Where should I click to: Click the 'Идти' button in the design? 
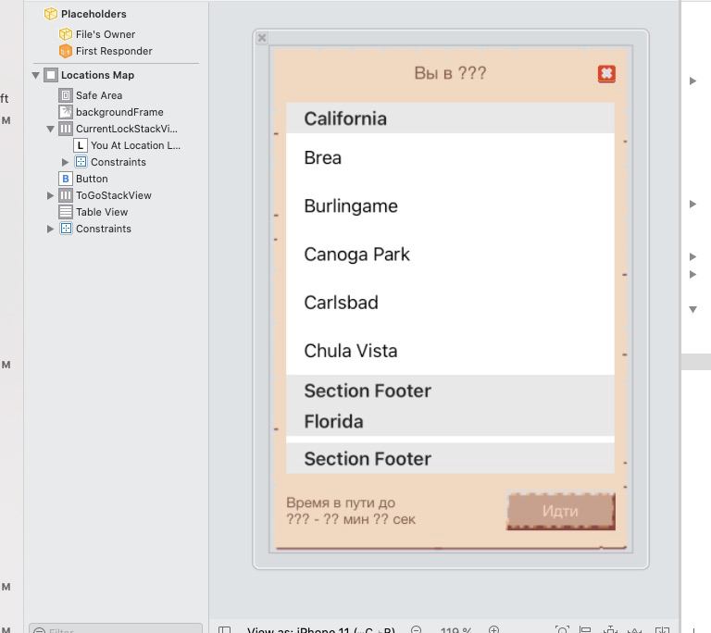click(x=560, y=512)
